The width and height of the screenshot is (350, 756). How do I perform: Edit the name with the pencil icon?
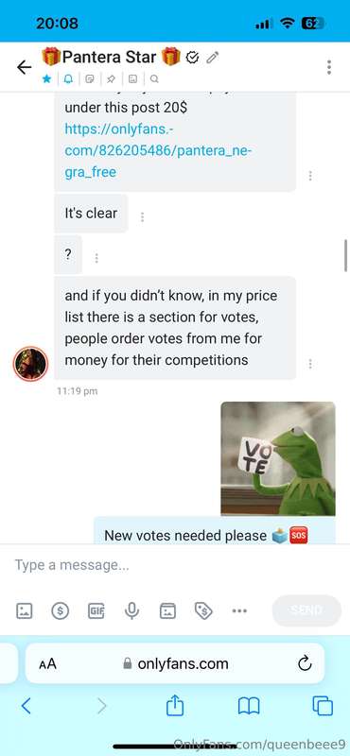click(213, 58)
